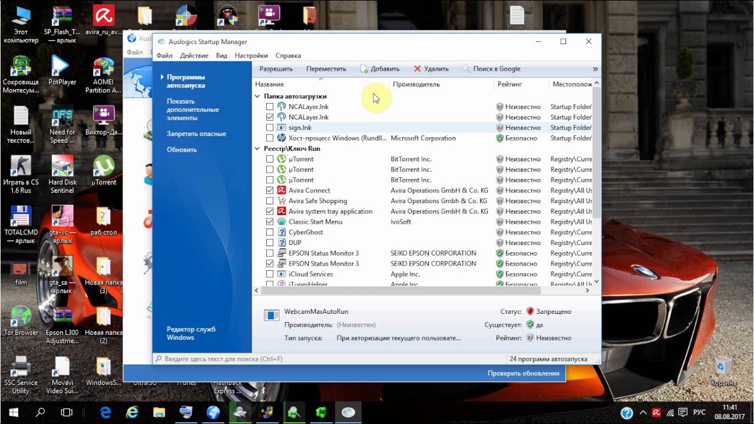Select the Играть в CS 1.6 Rus icon
Image resolution: width=754 pixels, height=424 pixels.
pos(21,175)
